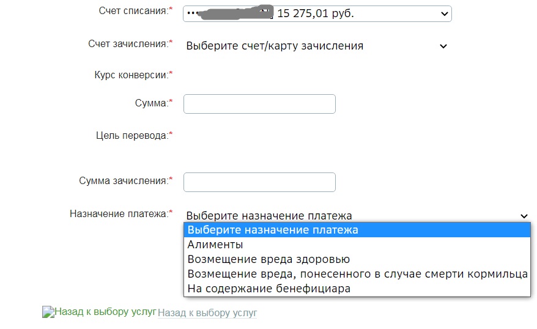Click the Курс конверсии label
Image resolution: width=537 pixels, height=329 pixels.
point(131,75)
